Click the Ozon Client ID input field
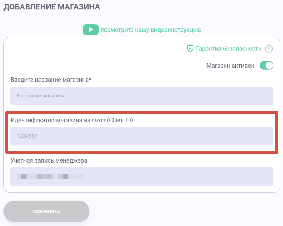Viewport: 283px width, 226px height. 141,136
